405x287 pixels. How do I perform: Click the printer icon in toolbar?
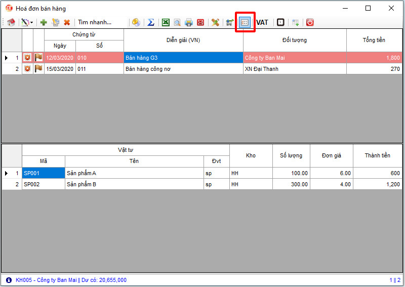[x=189, y=23]
